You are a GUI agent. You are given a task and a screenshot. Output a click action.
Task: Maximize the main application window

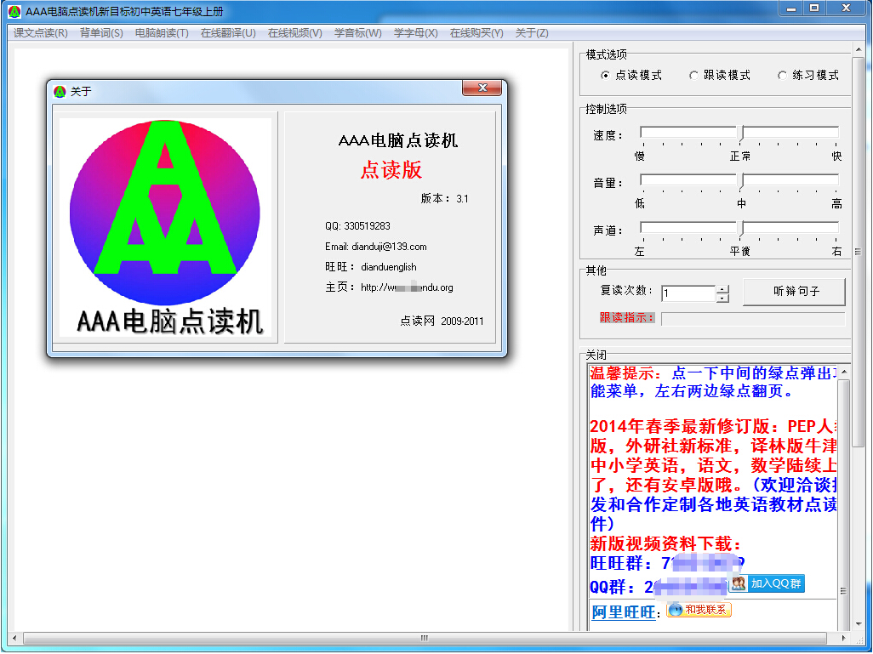click(x=814, y=9)
